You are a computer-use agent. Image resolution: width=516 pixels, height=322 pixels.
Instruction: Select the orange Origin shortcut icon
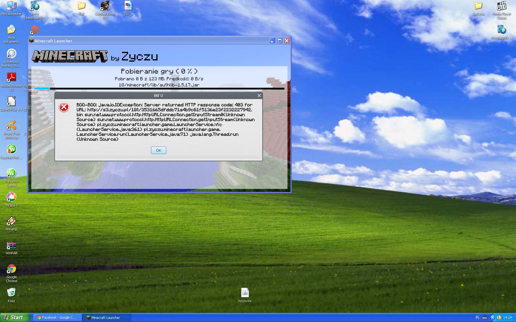click(35, 30)
